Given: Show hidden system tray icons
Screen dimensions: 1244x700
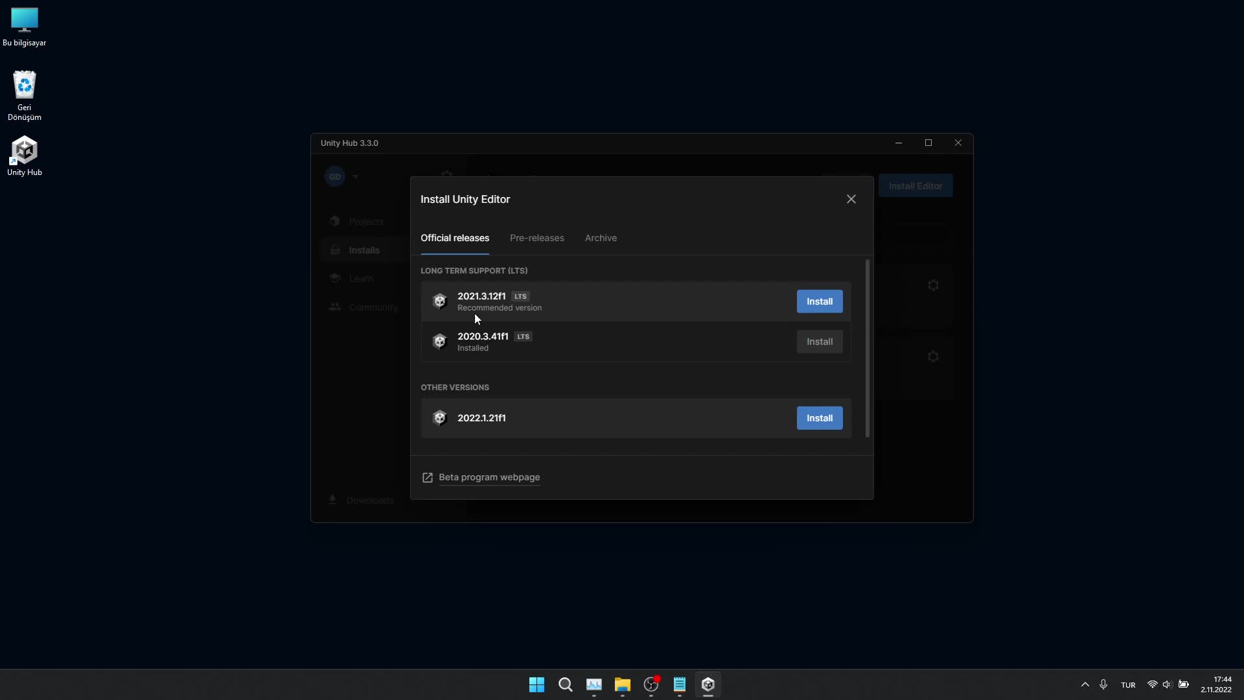Looking at the screenshot, I should coord(1085,684).
